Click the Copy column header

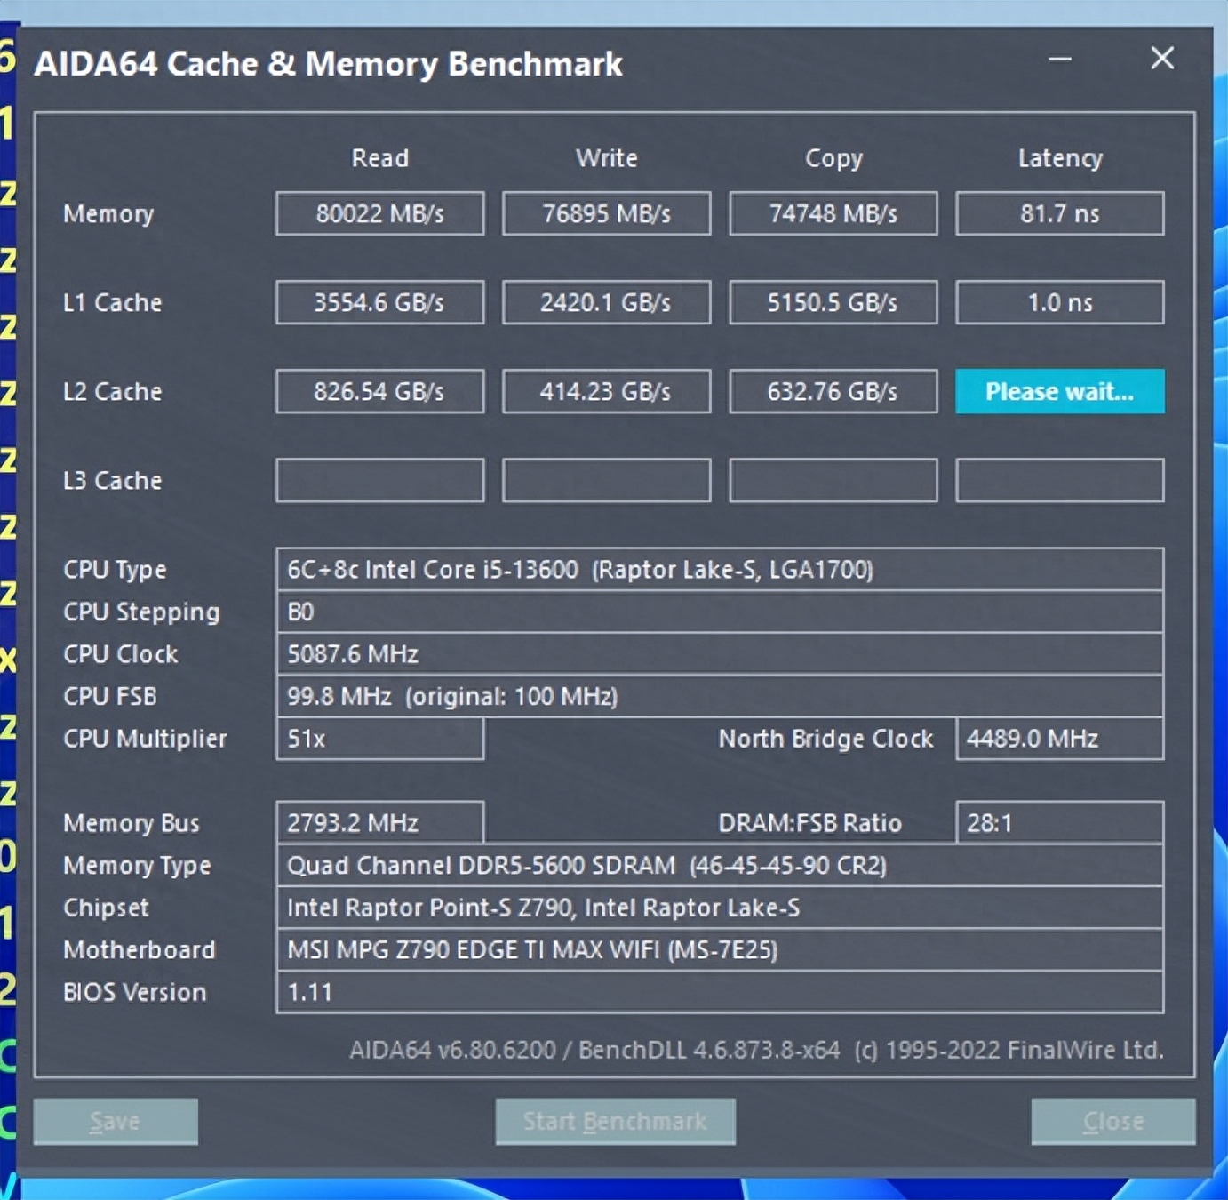click(x=833, y=158)
